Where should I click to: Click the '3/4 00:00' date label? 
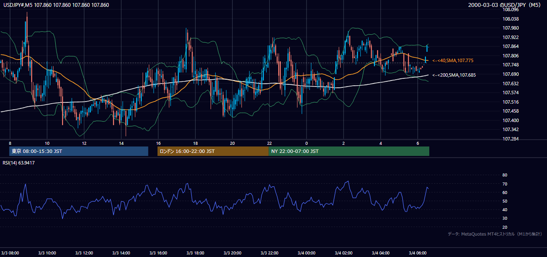(306, 253)
